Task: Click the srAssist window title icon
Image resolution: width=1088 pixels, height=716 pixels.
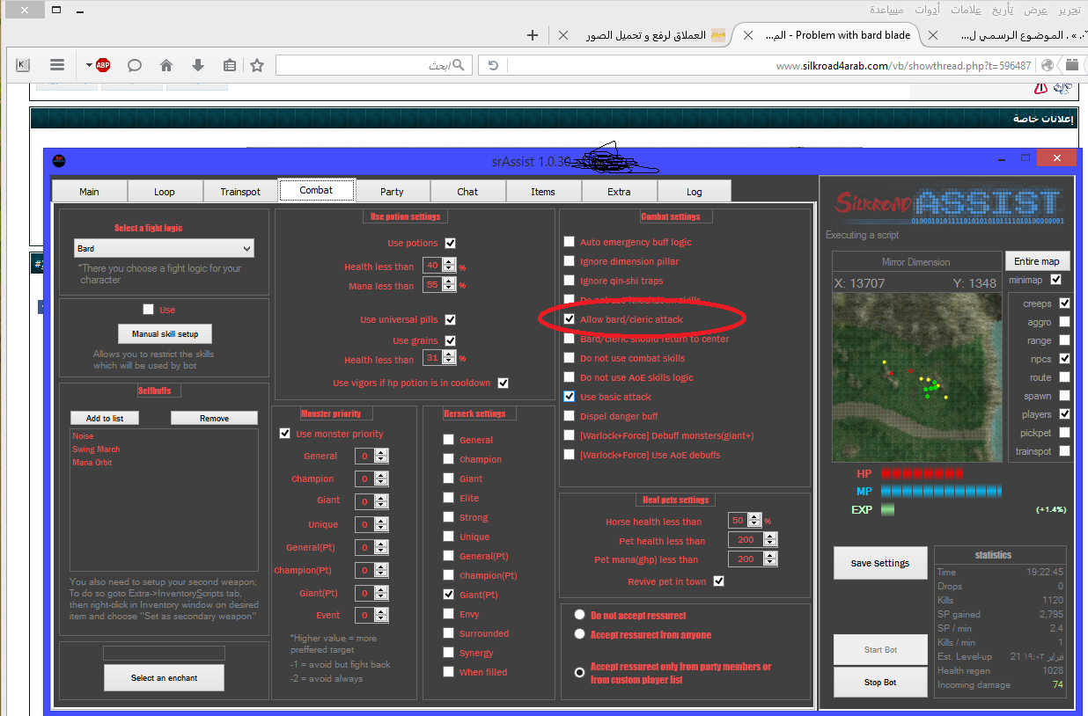Action: tap(59, 161)
